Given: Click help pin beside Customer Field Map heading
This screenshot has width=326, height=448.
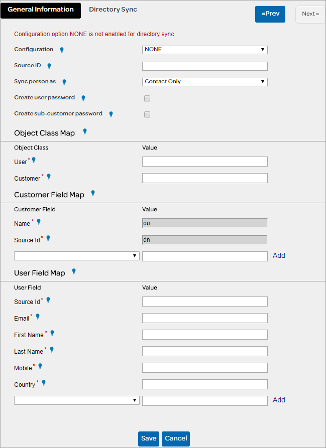Looking at the screenshot, I should [93, 193].
